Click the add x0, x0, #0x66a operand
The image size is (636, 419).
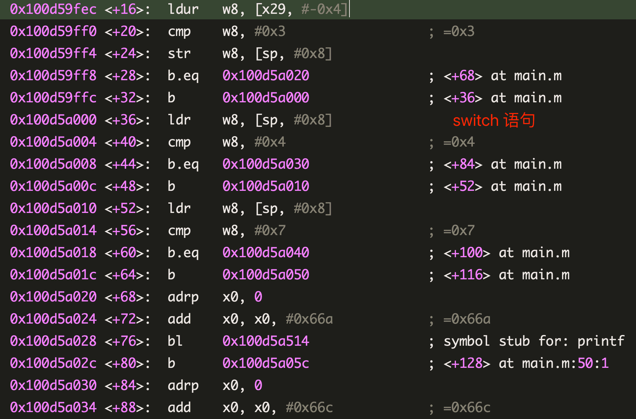[x=278, y=319]
